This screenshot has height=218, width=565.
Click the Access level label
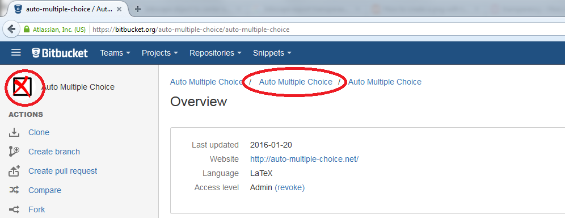pos(217,187)
